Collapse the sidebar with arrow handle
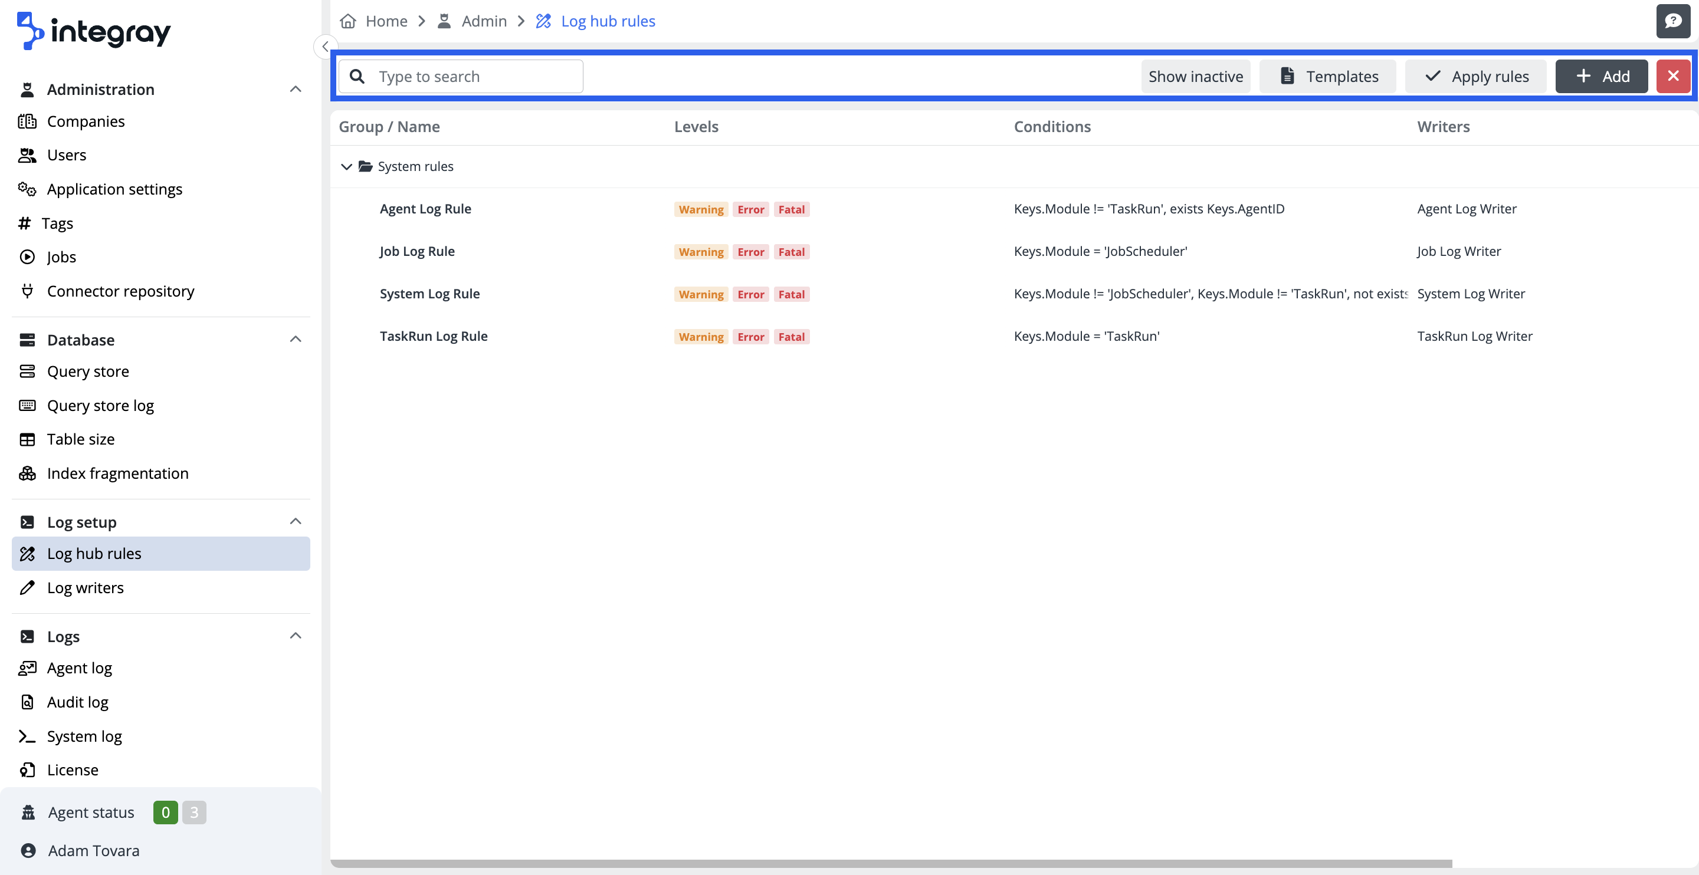Viewport: 1699px width, 875px height. [x=324, y=47]
